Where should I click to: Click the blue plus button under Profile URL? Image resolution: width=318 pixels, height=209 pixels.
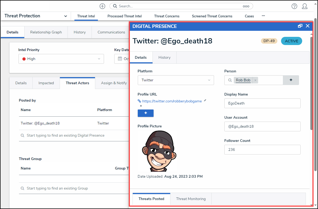pos(145,113)
